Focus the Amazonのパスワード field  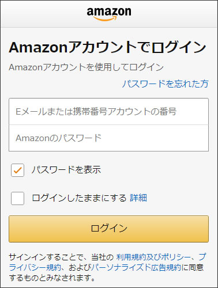[x=108, y=138]
